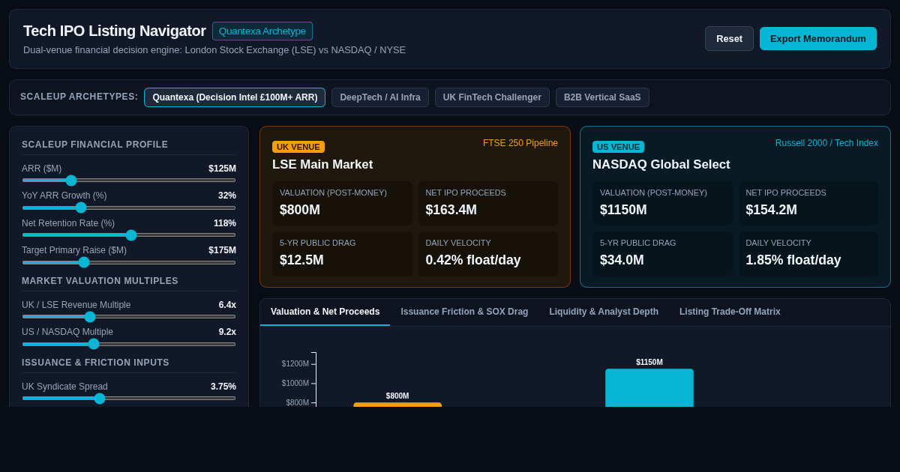900x472 pixels.
Task: Choose the DeepTech / AI Infra archetype
Action: (x=380, y=97)
